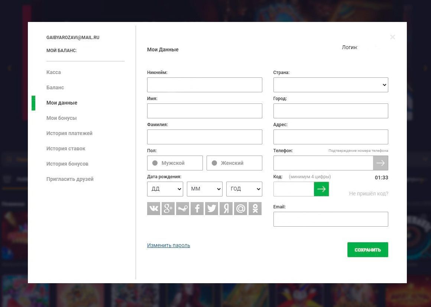Click the Odnoklassniki icon

point(255,209)
